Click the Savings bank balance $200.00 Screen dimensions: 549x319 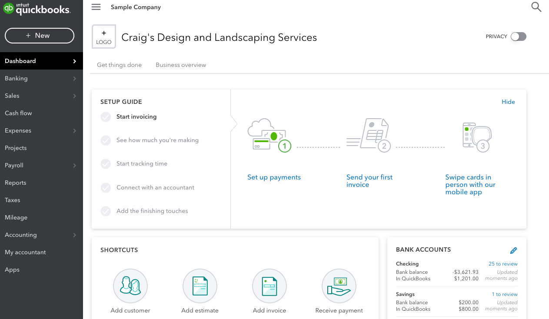[468, 302]
